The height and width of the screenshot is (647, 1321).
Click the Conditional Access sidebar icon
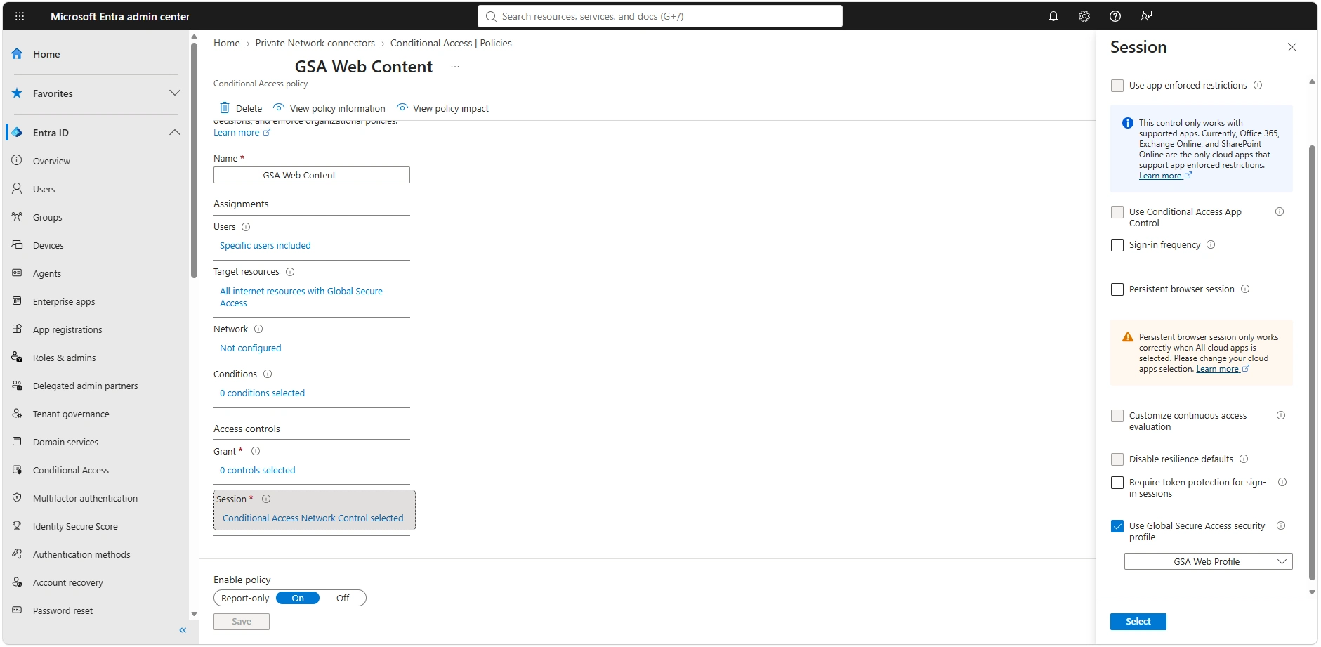pyautogui.click(x=18, y=470)
